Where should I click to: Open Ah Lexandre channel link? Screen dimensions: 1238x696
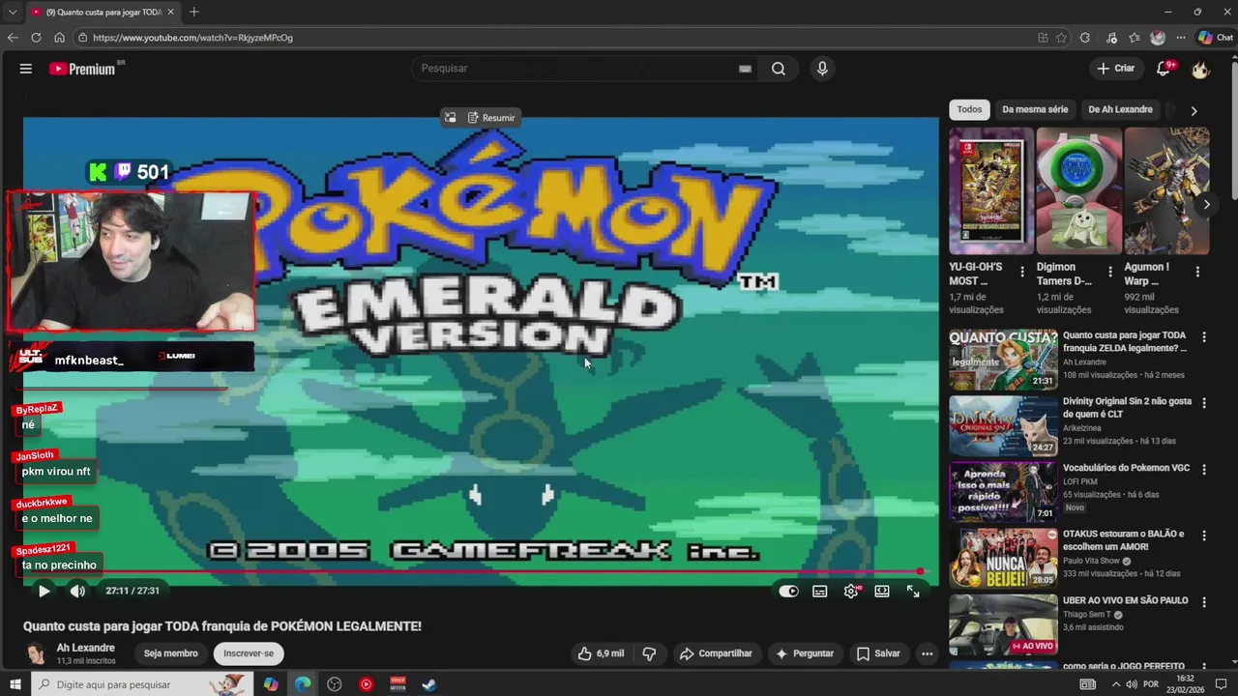tap(85, 648)
